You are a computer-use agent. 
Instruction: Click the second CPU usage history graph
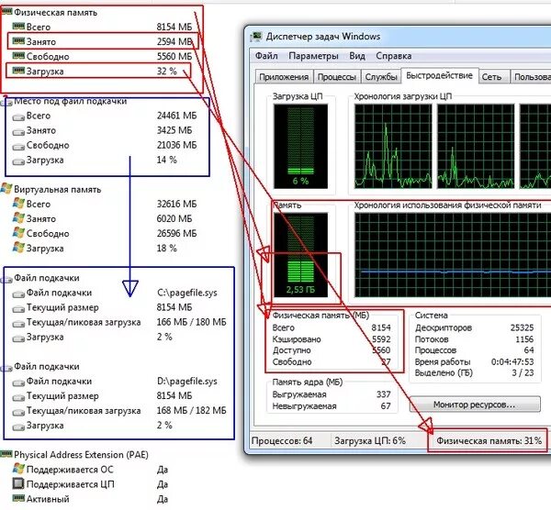(x=476, y=146)
